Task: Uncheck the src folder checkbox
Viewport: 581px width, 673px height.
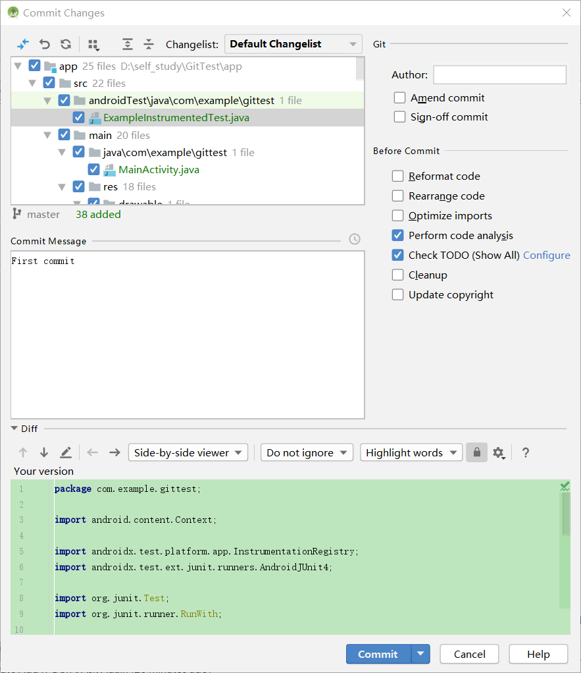Action: coord(49,82)
